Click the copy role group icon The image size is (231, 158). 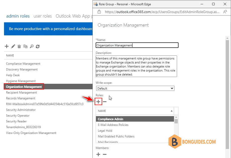click(25, 46)
